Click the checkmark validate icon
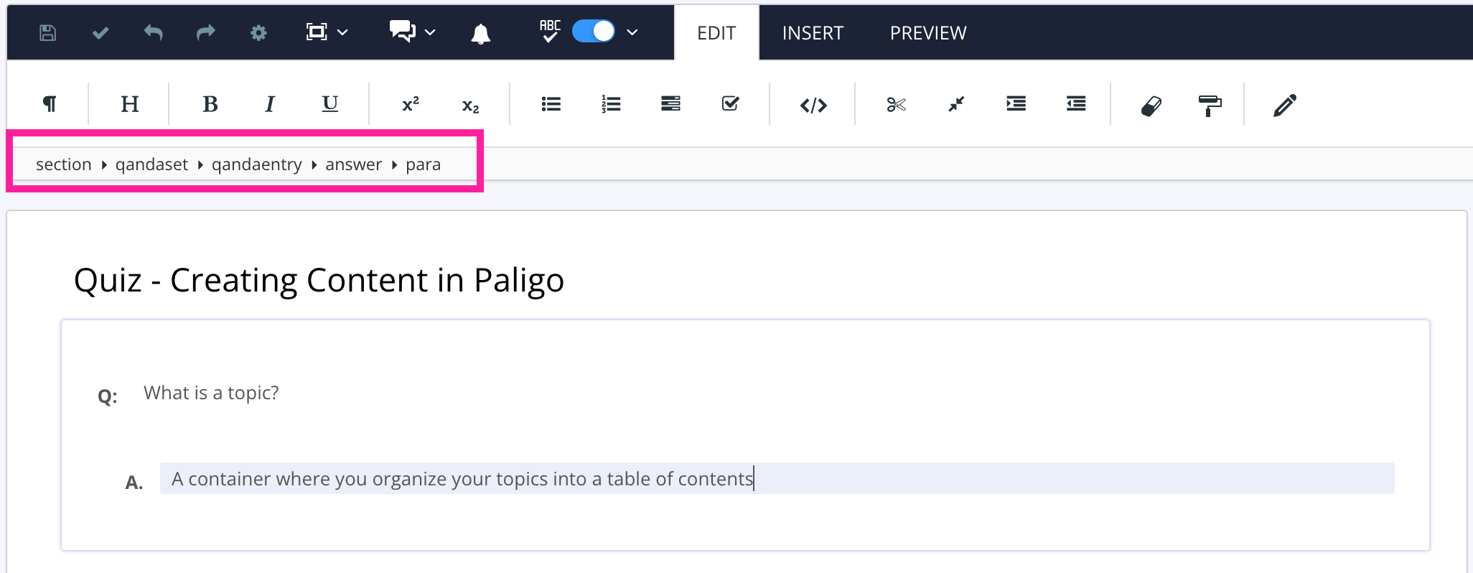This screenshot has height=573, width=1473. click(x=100, y=33)
